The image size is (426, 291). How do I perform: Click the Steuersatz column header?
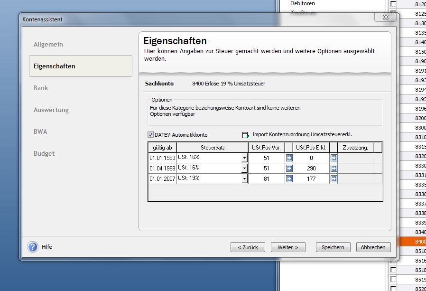(x=213, y=148)
